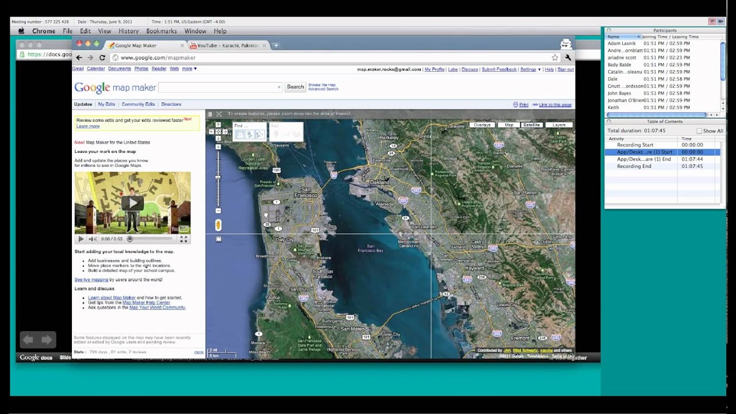Open a new browser tab
This screenshot has height=414, width=736.
[x=276, y=45]
